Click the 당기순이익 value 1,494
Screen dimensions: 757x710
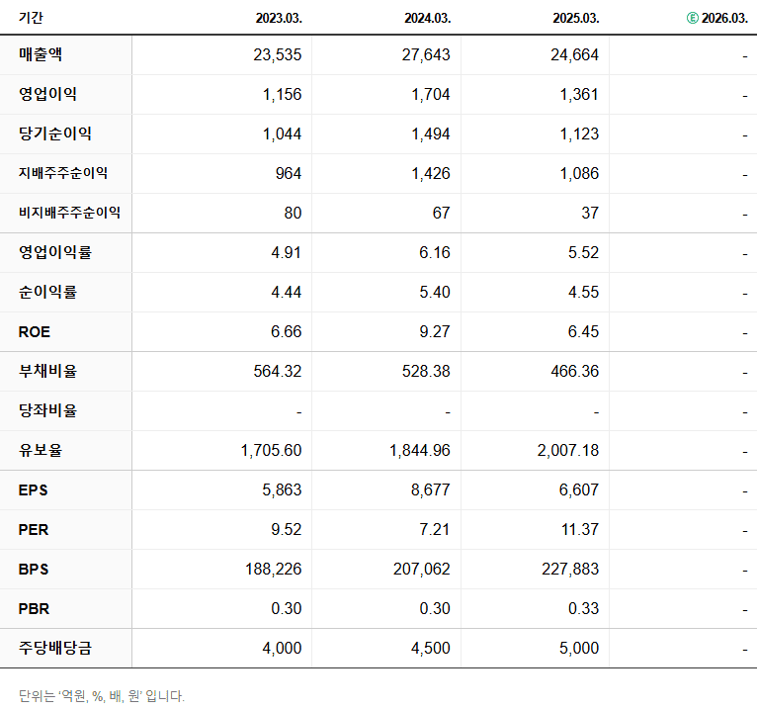431,134
